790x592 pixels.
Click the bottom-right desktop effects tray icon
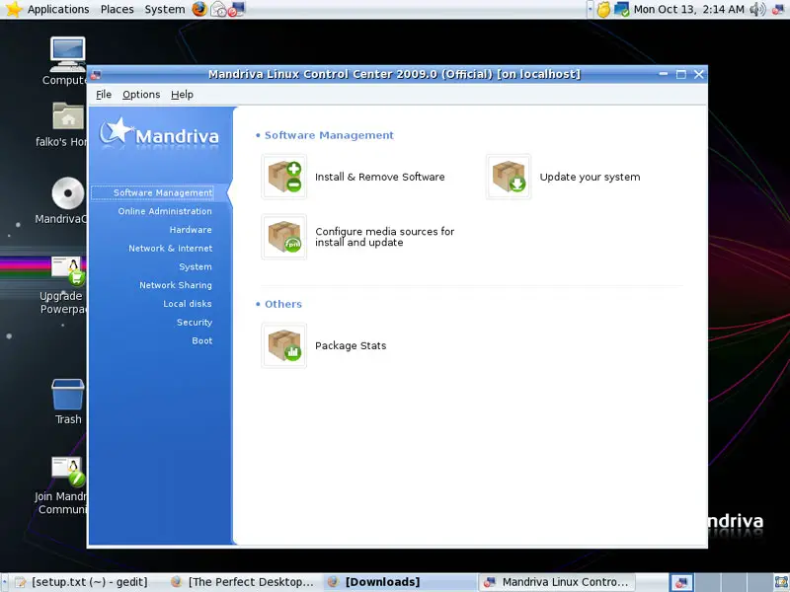click(x=781, y=582)
